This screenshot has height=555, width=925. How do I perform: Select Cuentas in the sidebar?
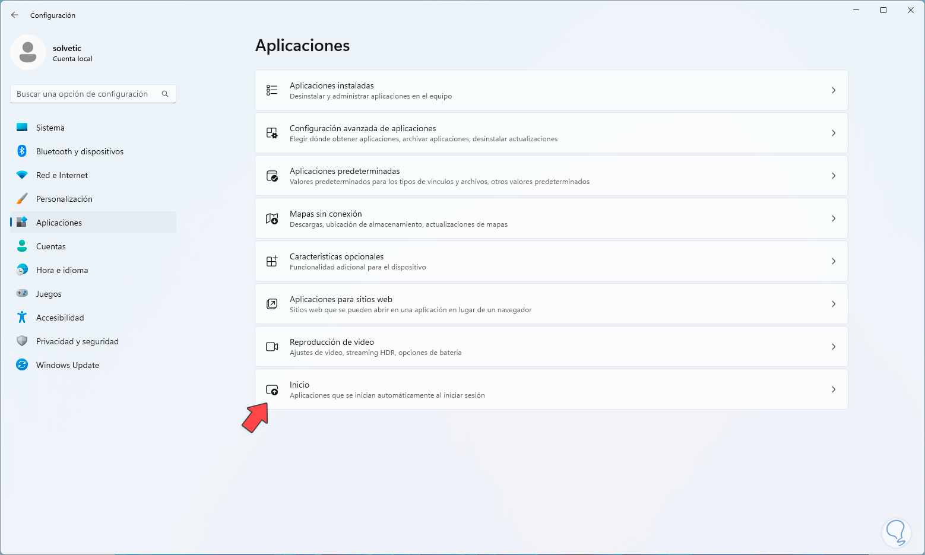(x=51, y=246)
